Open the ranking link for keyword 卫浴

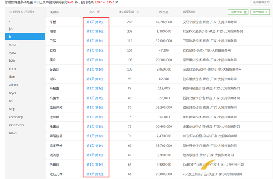(95, 41)
